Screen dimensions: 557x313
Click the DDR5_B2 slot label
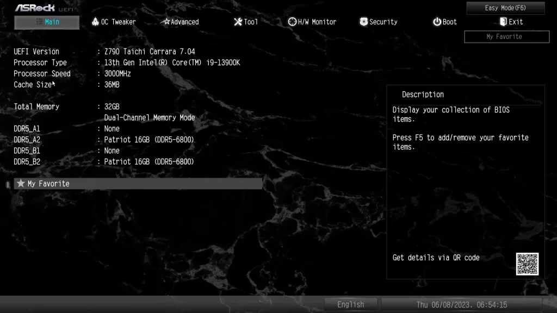point(27,162)
